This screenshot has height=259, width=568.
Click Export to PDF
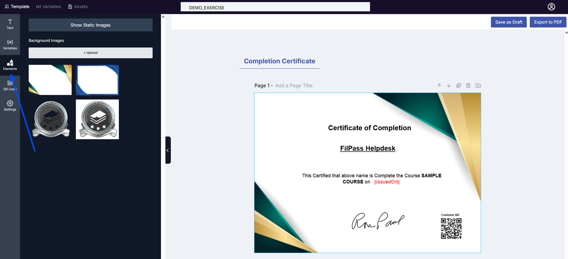(548, 22)
